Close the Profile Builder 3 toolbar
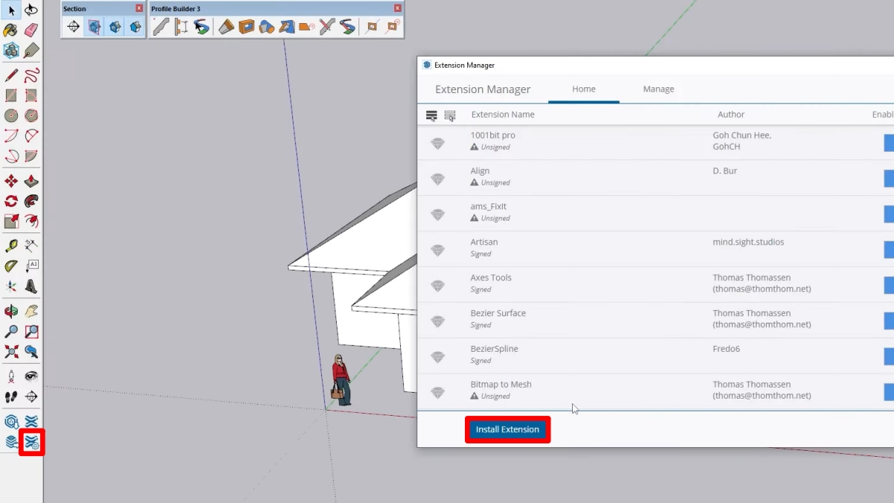Image resolution: width=894 pixels, height=503 pixels. tap(398, 8)
